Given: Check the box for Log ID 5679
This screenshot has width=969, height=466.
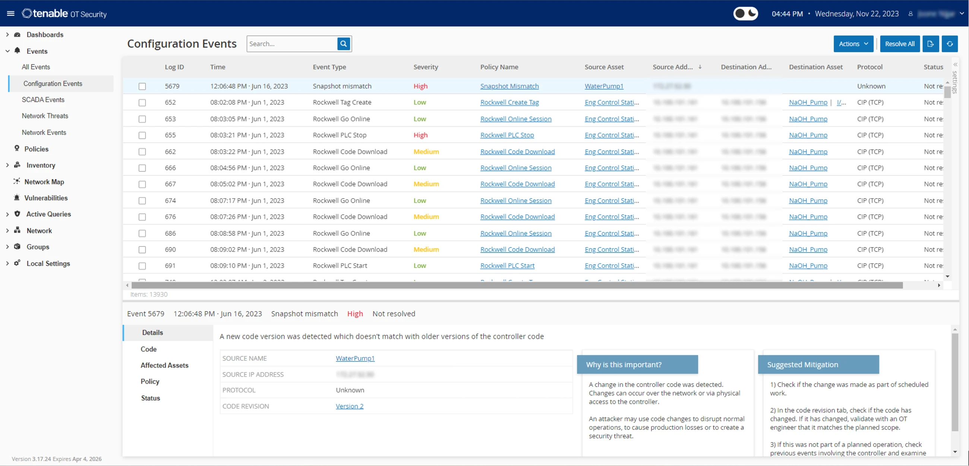Looking at the screenshot, I should [x=142, y=86].
